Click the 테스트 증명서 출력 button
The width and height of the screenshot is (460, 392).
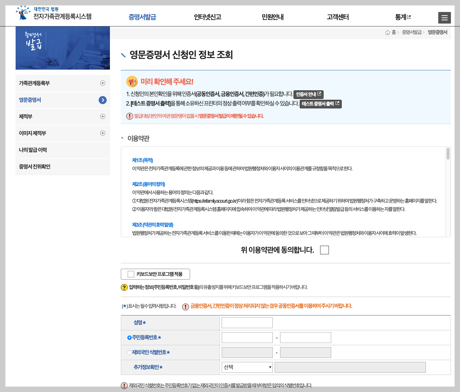tap(320, 103)
